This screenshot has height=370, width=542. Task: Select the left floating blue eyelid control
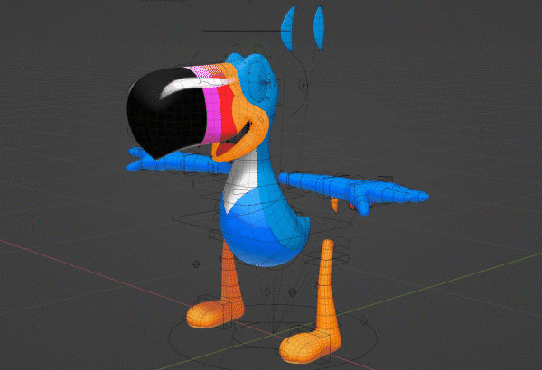288,28
